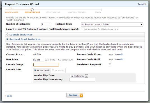Click the Continue button label
This screenshot has width=150, height=103.
[x=73, y=95]
